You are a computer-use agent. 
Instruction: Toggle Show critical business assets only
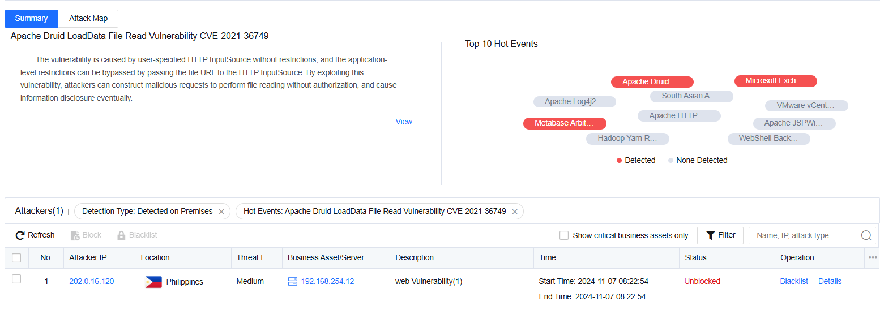click(564, 235)
